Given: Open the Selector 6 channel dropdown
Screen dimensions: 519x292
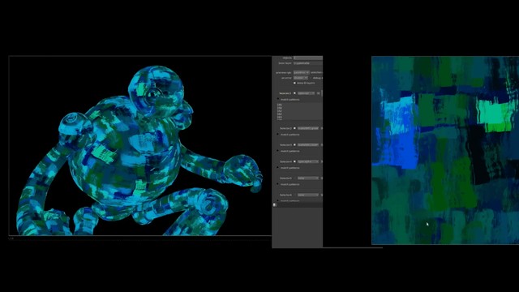Looking at the screenshot, I should pyautogui.click(x=308, y=195).
